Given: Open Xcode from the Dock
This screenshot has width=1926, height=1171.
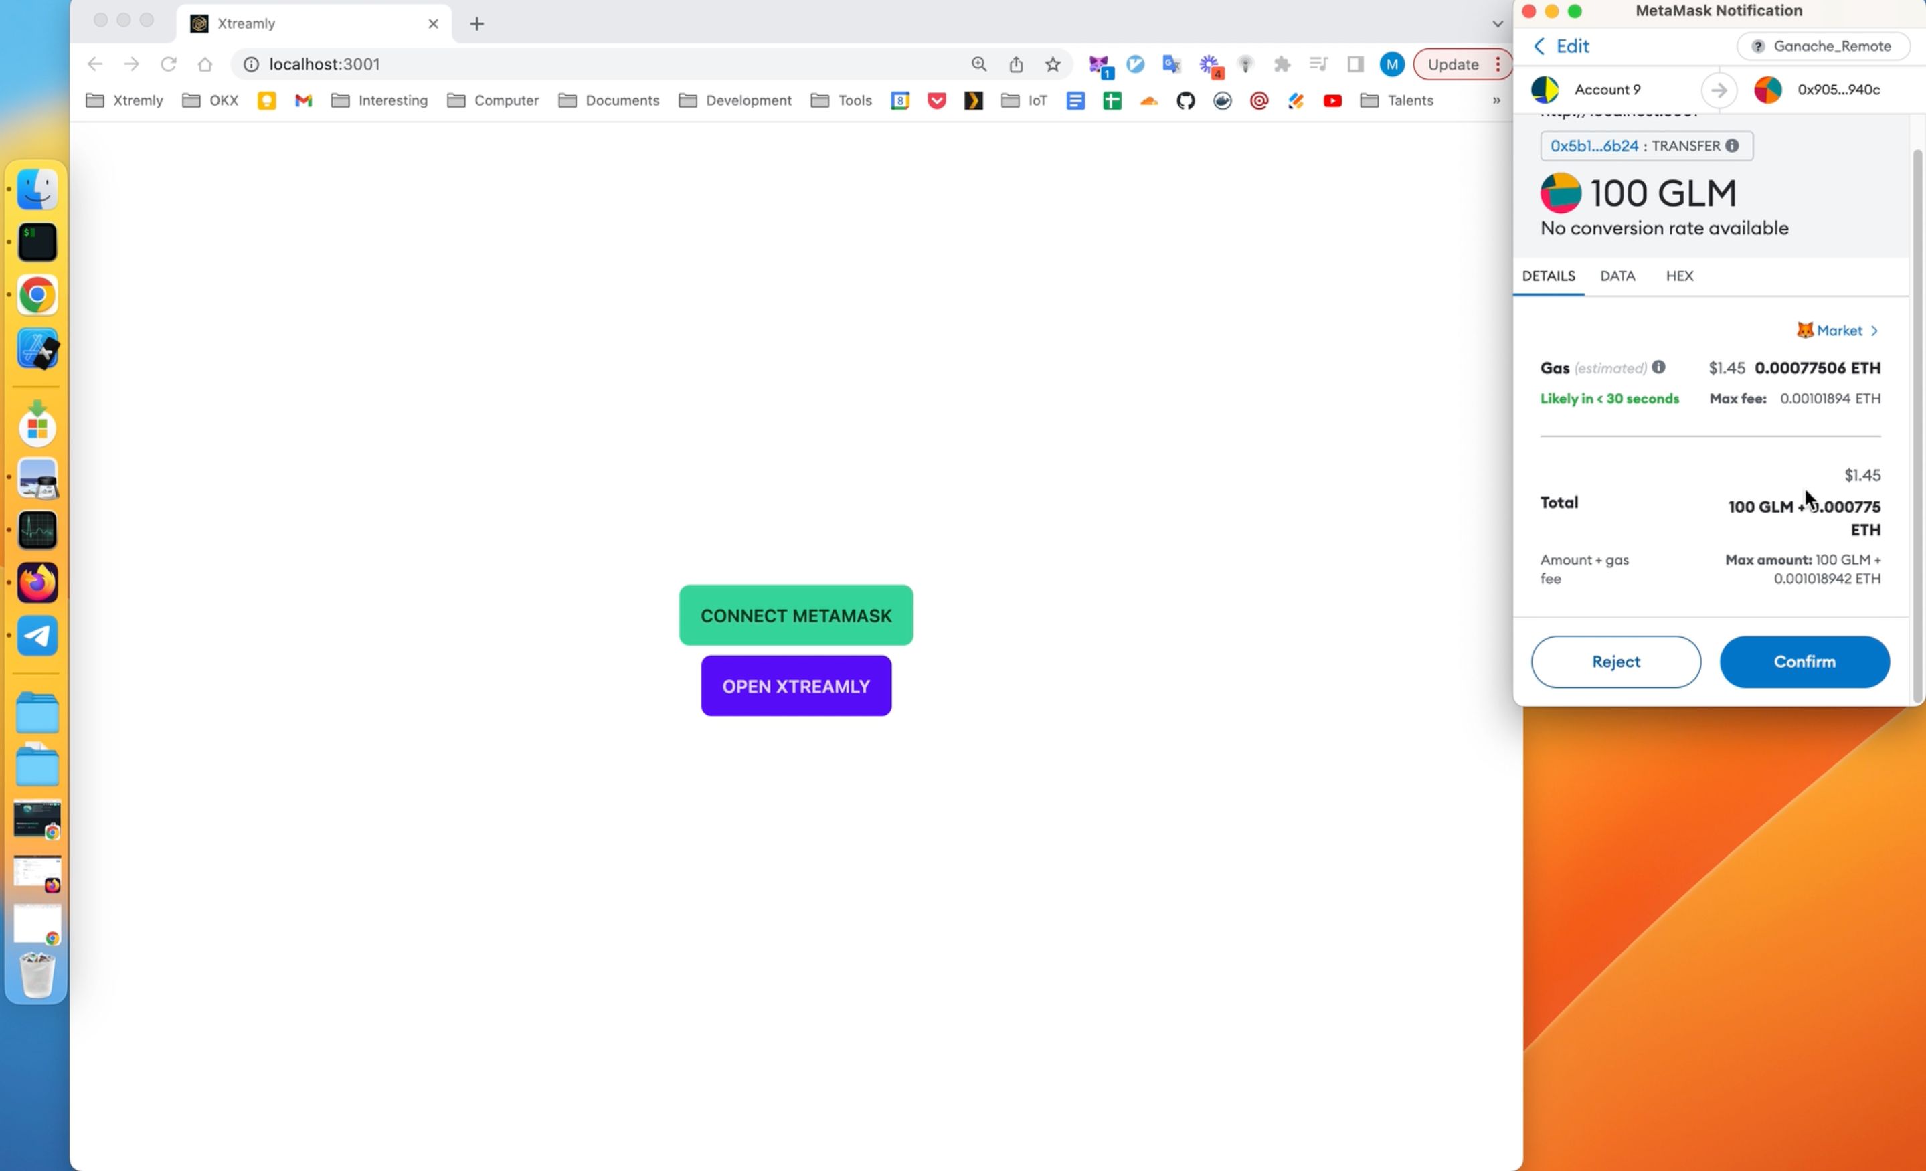Looking at the screenshot, I should point(37,348).
